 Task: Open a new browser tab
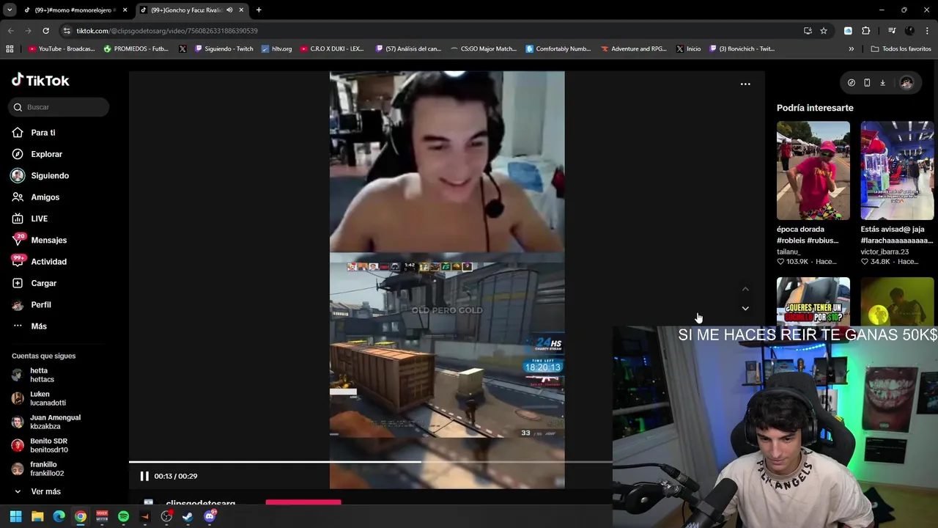coord(259,10)
